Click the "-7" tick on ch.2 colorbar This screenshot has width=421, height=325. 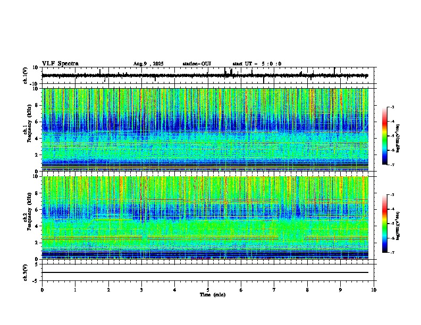(392, 252)
